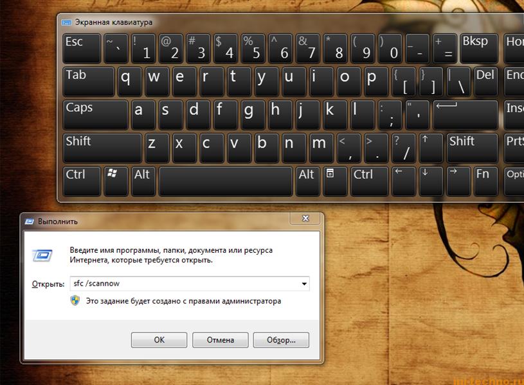Tap the 4 dollar key

pos(226,48)
